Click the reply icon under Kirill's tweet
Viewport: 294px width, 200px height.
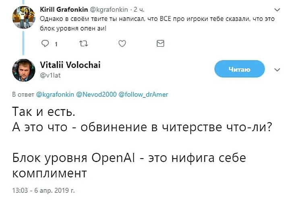(x=45, y=43)
